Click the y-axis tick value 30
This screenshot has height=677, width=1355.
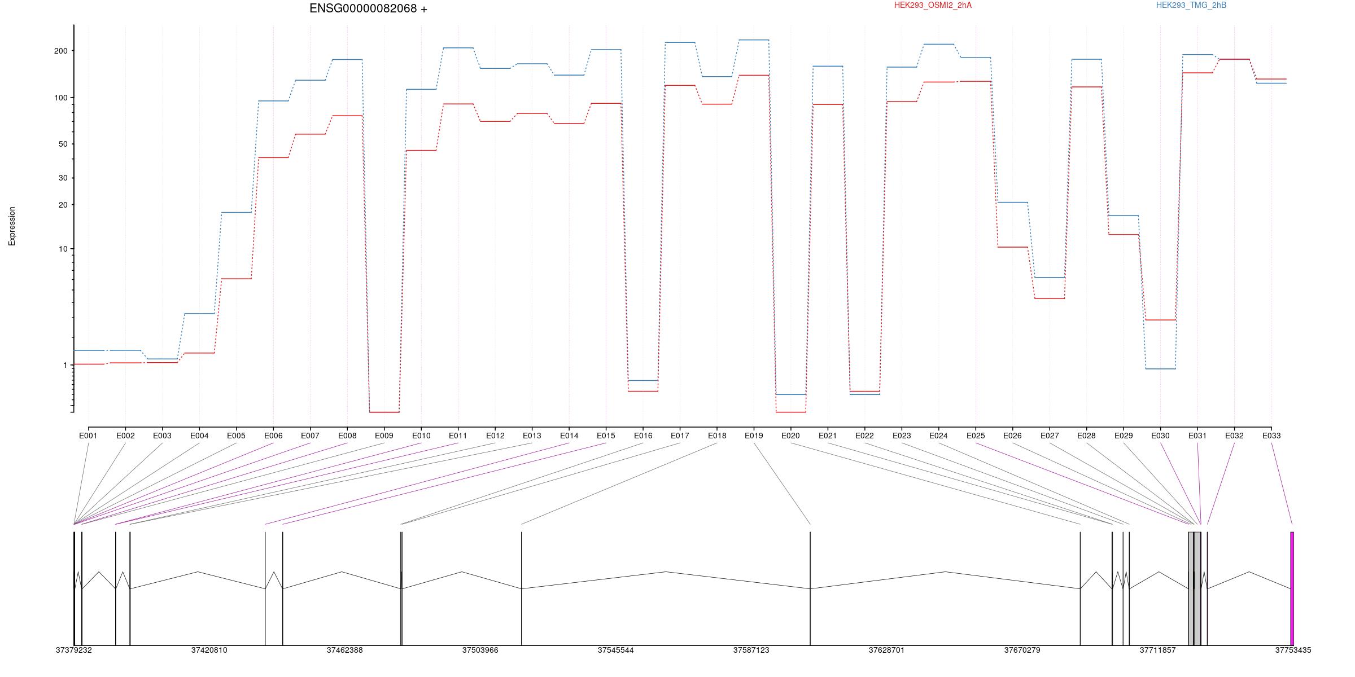(63, 178)
